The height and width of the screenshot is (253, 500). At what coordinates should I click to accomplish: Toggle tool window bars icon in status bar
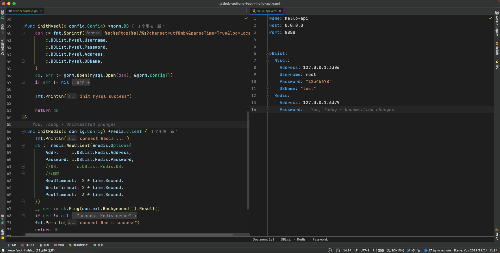[3, 250]
